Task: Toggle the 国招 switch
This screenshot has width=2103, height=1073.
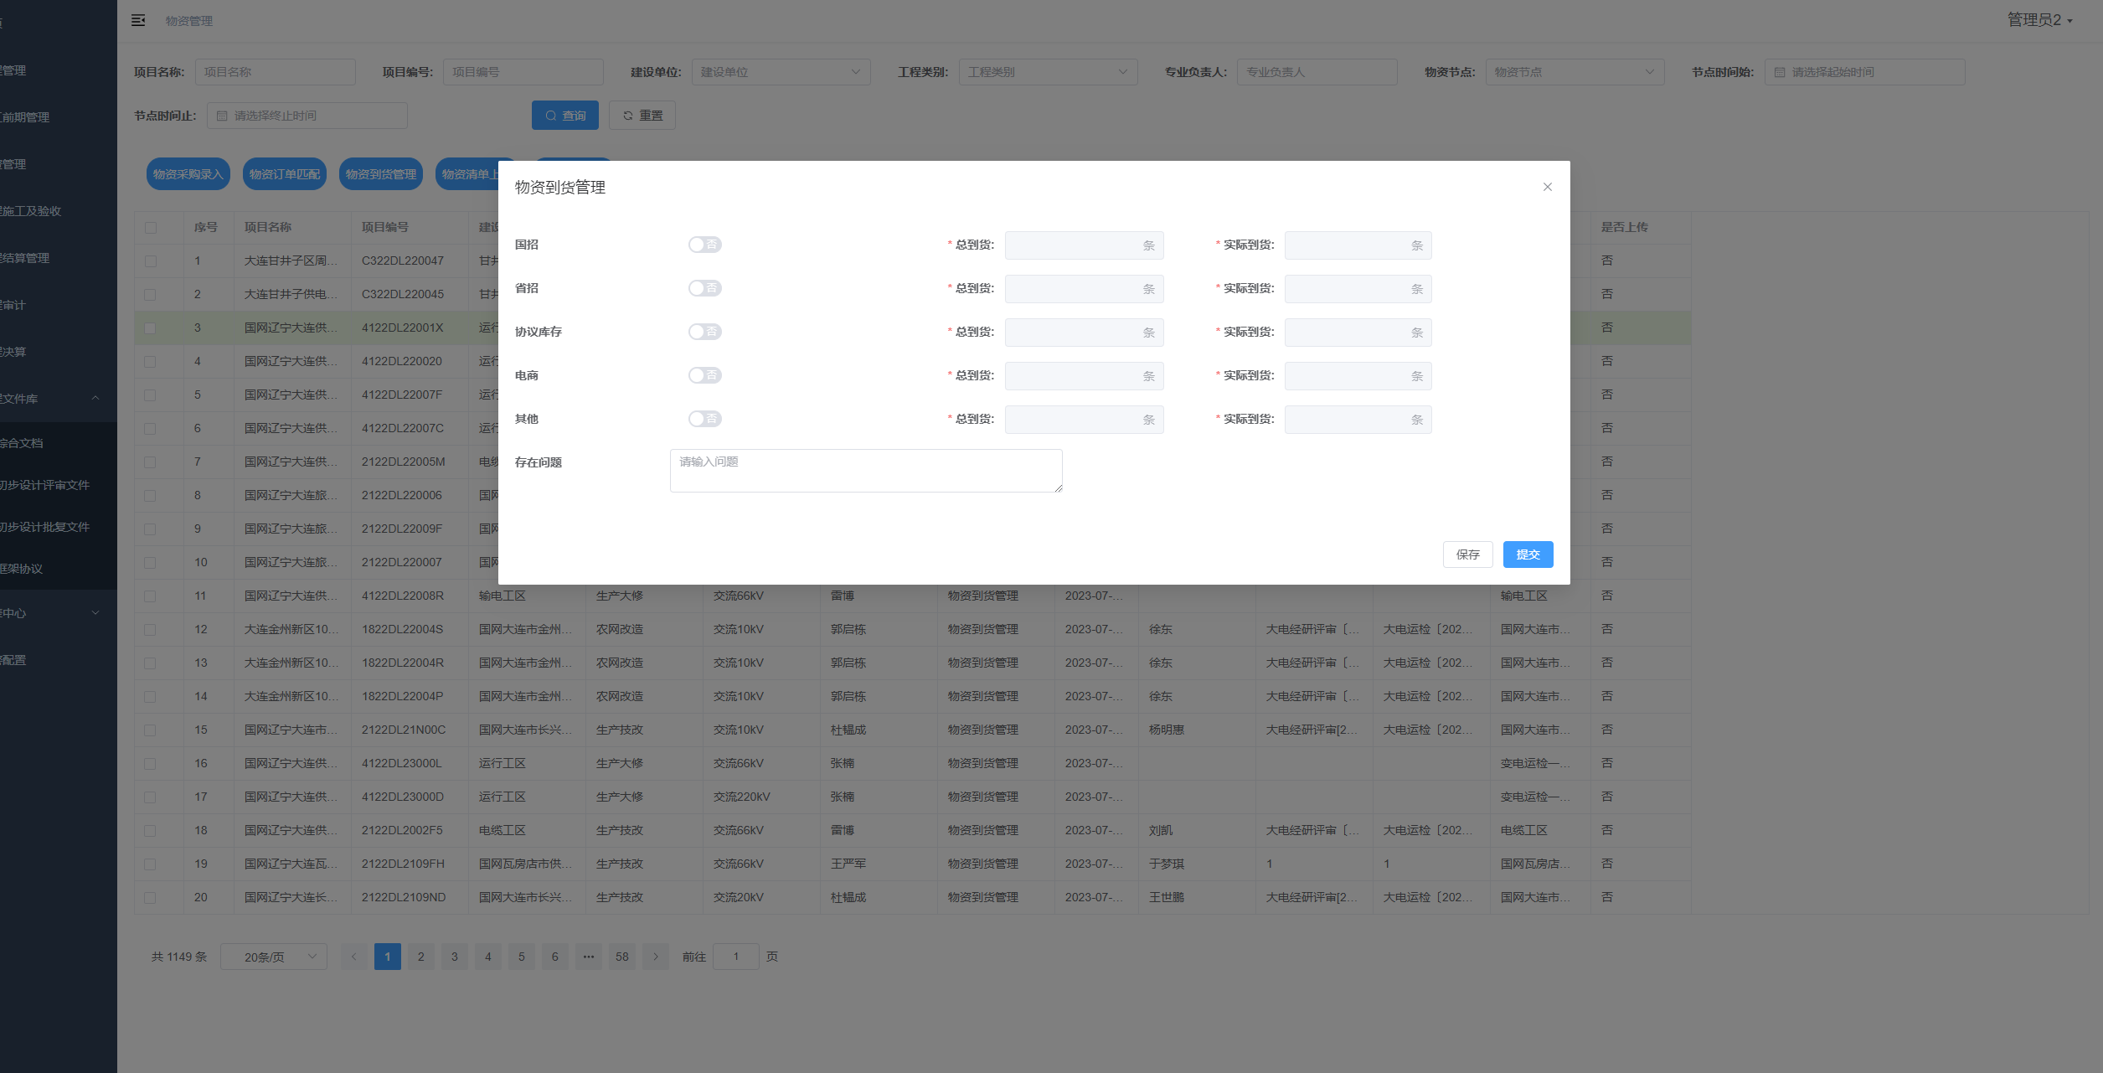Action: 705,245
